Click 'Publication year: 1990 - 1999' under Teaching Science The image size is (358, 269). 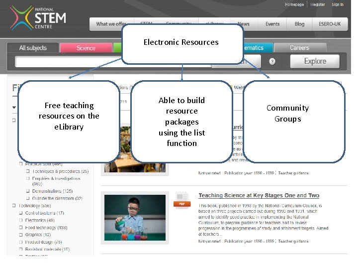pos(249,241)
